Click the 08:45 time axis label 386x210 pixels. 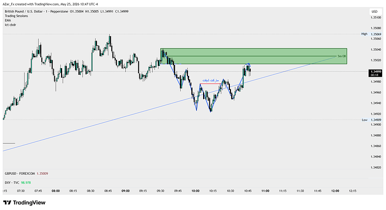tap(108, 191)
